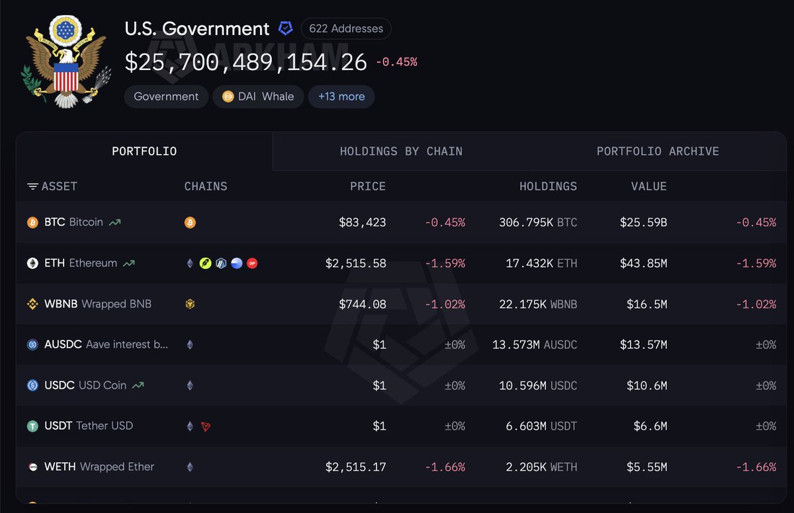Click the Ethereum chain icon in the ETH row
The image size is (794, 513).
(x=190, y=263)
